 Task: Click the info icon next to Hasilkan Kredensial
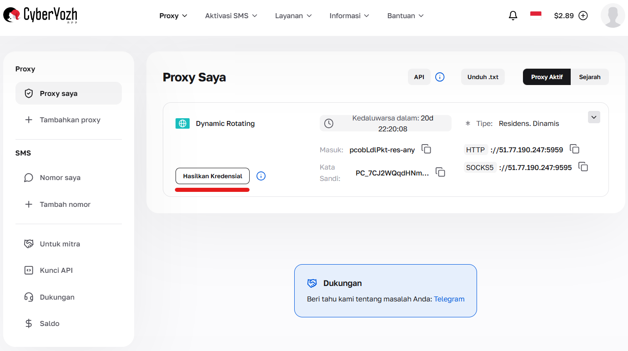(261, 175)
